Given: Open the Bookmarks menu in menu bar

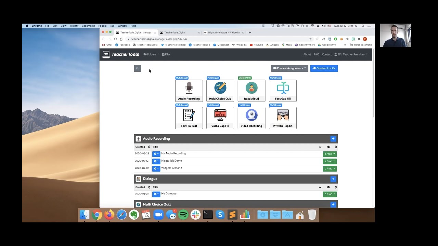Looking at the screenshot, I should pos(88,26).
